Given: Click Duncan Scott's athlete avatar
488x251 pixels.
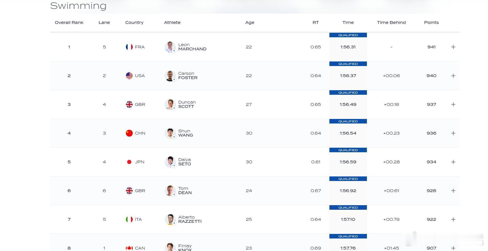Looking at the screenshot, I should [170, 104].
